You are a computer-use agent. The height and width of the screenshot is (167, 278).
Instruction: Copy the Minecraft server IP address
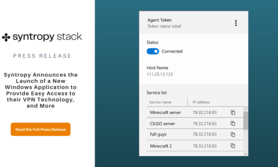pyautogui.click(x=233, y=112)
